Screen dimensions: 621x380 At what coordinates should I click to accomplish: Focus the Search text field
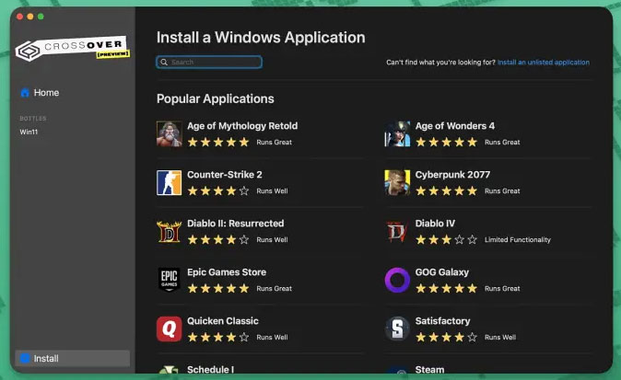click(209, 62)
